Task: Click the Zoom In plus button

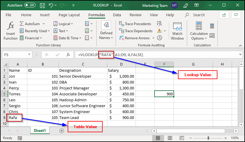Action: tap(225, 138)
